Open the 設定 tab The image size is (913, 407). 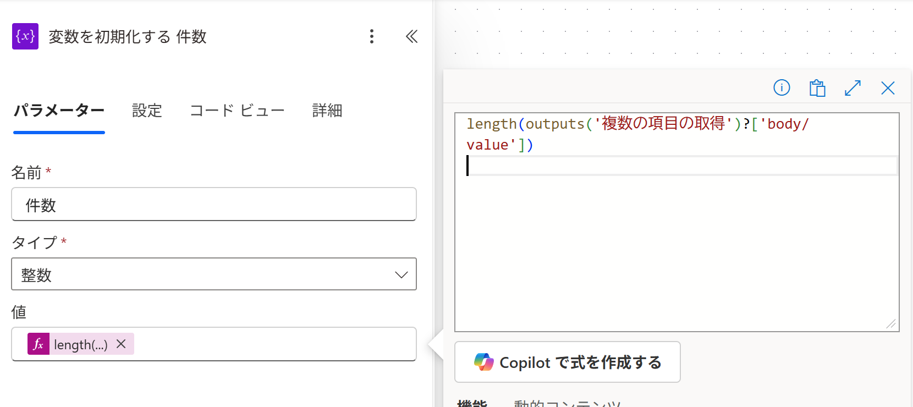point(147,111)
